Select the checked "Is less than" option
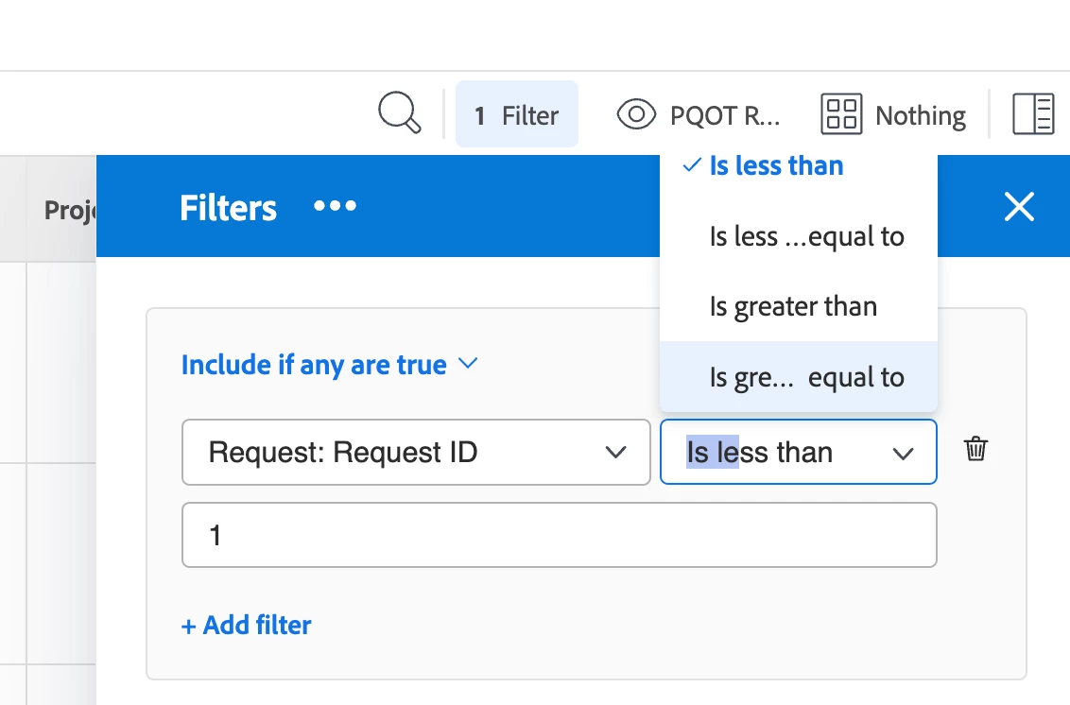The height and width of the screenshot is (705, 1070). 776,166
